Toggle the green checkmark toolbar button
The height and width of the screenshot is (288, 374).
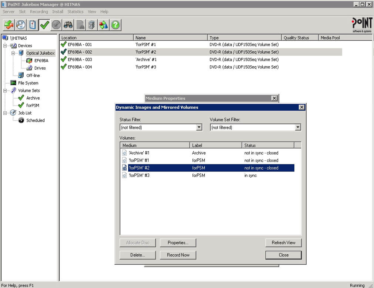coord(44,25)
